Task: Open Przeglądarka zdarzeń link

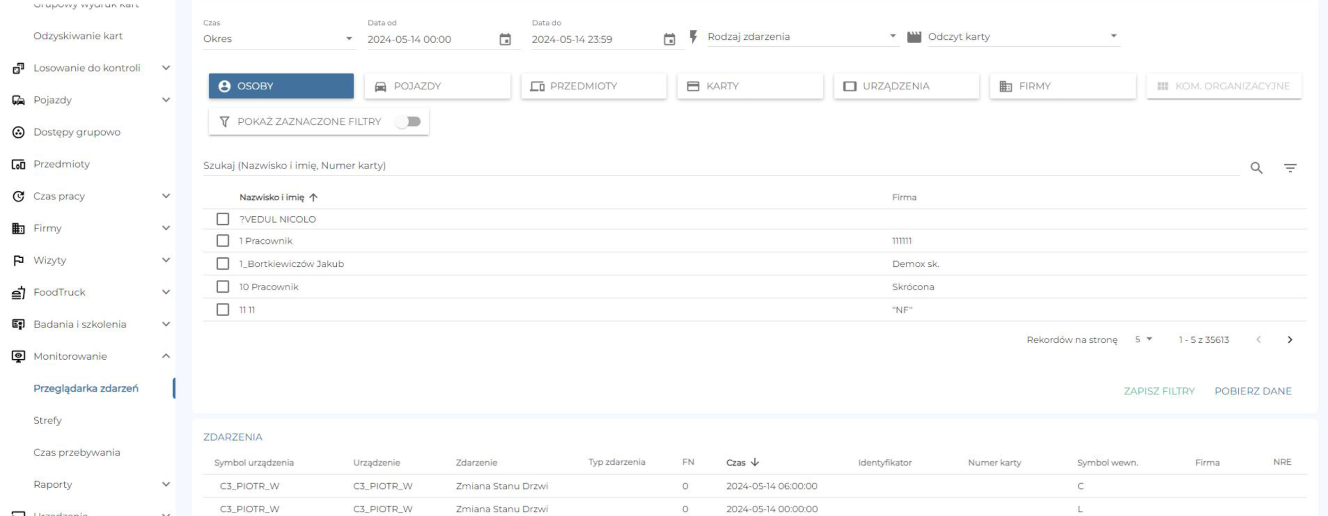Action: tap(86, 388)
